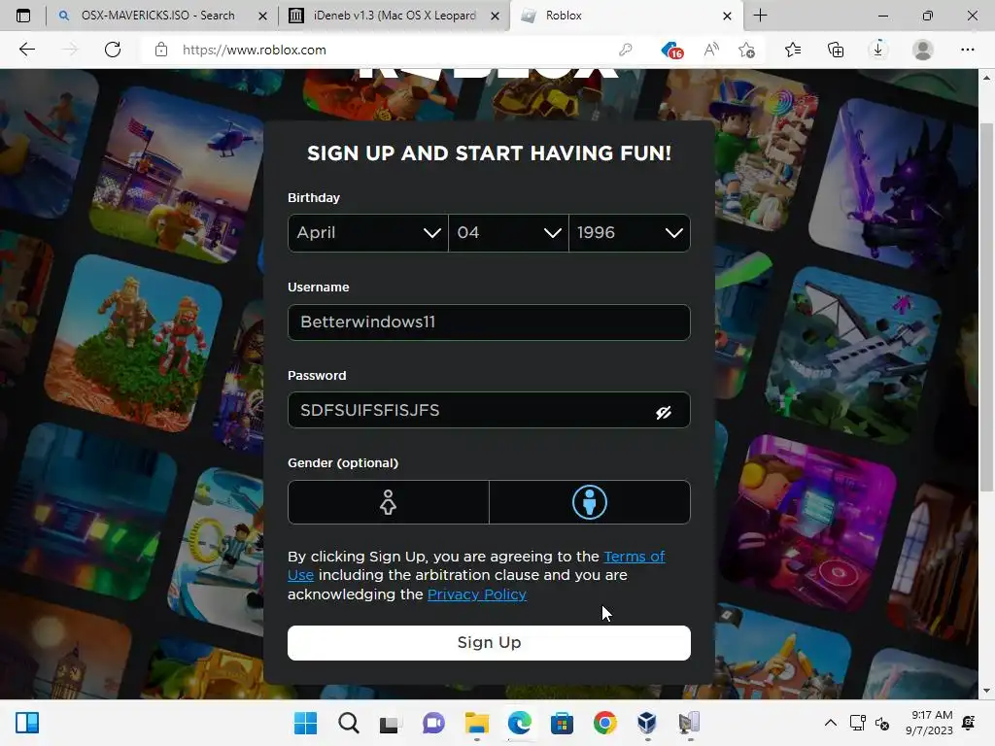Viewport: 995px width, 746px height.
Task: Open the tracker blocker extension with badge 16
Action: click(672, 51)
